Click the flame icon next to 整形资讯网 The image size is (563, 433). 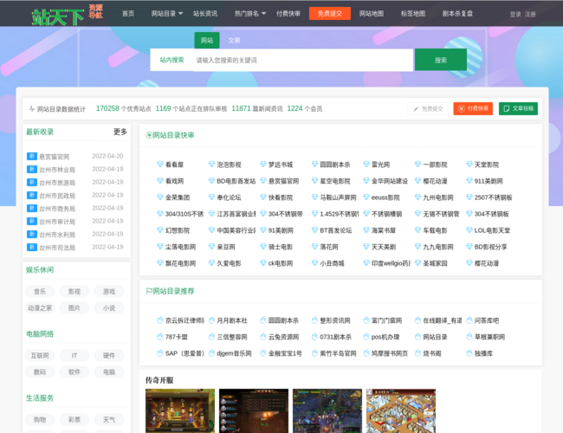coord(314,320)
